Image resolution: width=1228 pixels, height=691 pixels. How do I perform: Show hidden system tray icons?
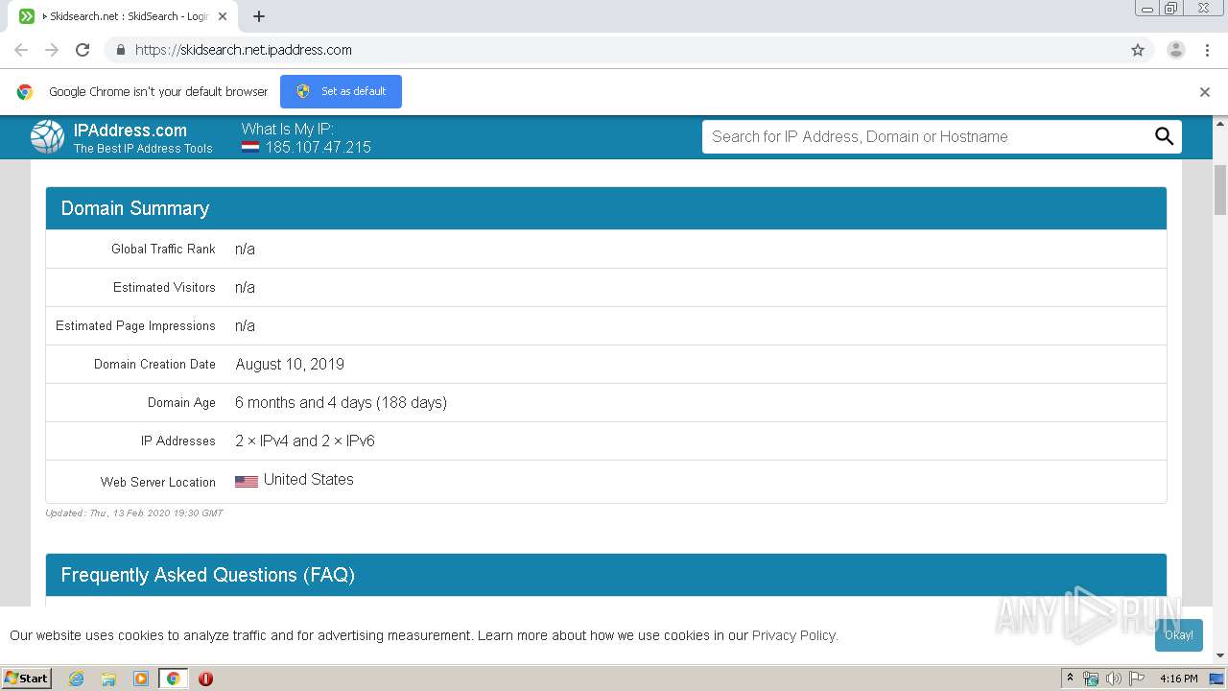click(1071, 679)
